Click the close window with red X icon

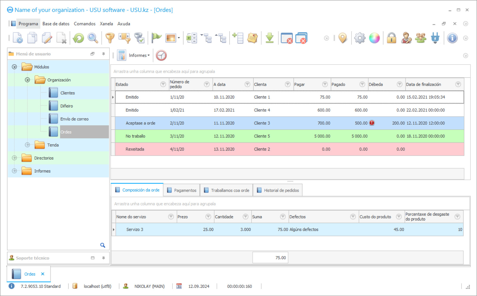[287, 38]
